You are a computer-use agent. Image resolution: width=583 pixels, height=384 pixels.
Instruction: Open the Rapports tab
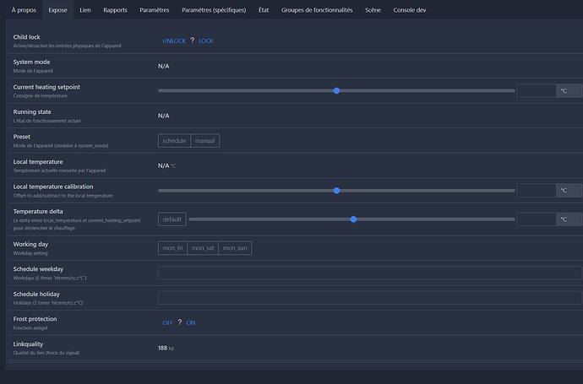(x=115, y=10)
